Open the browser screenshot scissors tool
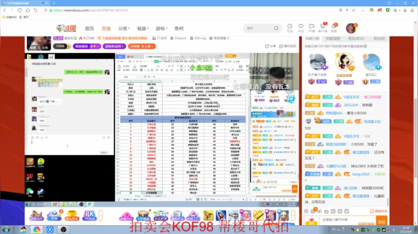This screenshot has height=234, width=418. click(395, 10)
